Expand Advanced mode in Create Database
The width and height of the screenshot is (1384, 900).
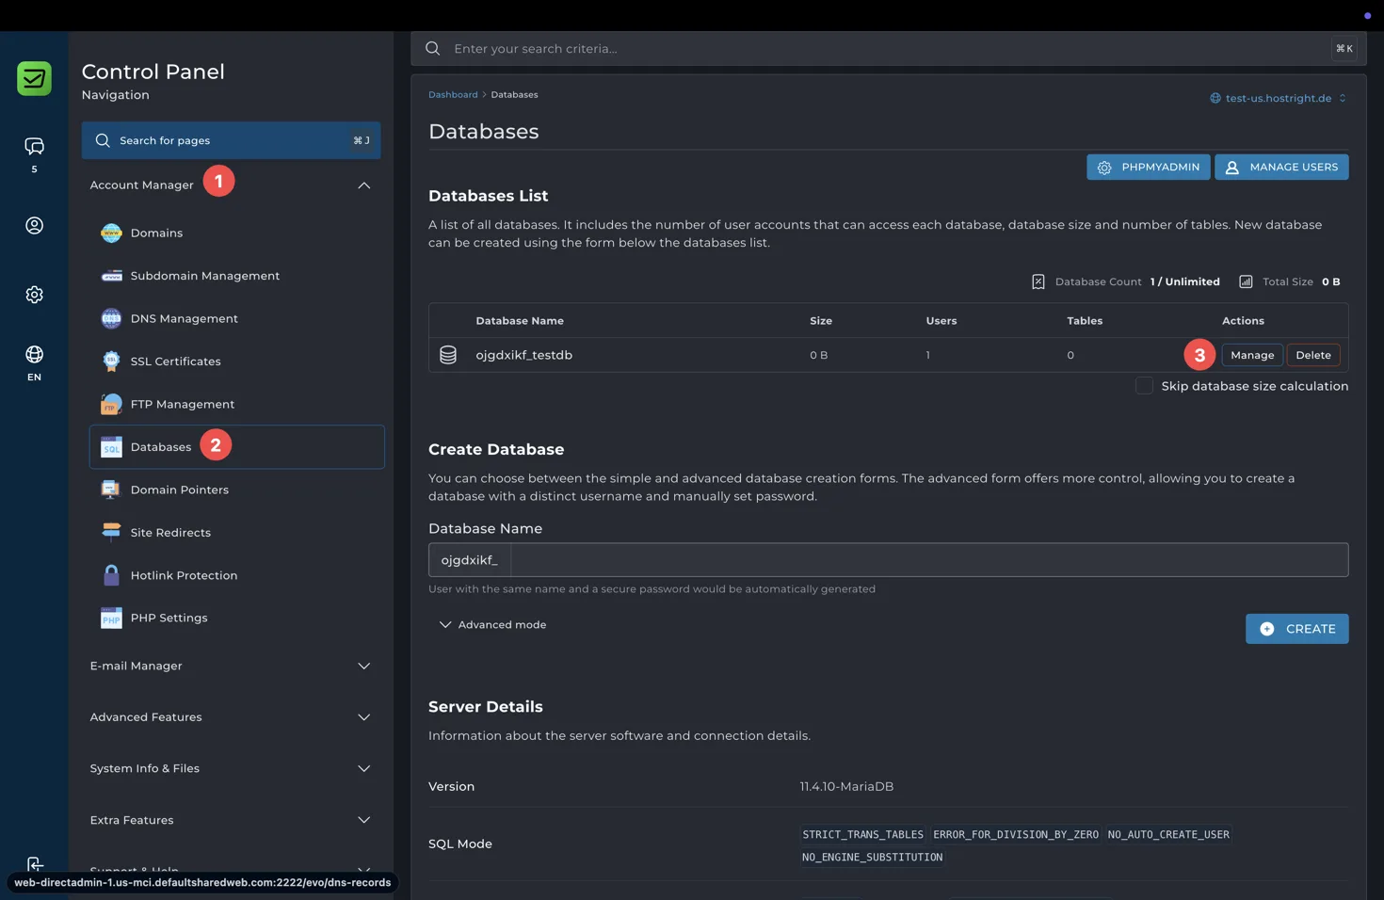(492, 624)
